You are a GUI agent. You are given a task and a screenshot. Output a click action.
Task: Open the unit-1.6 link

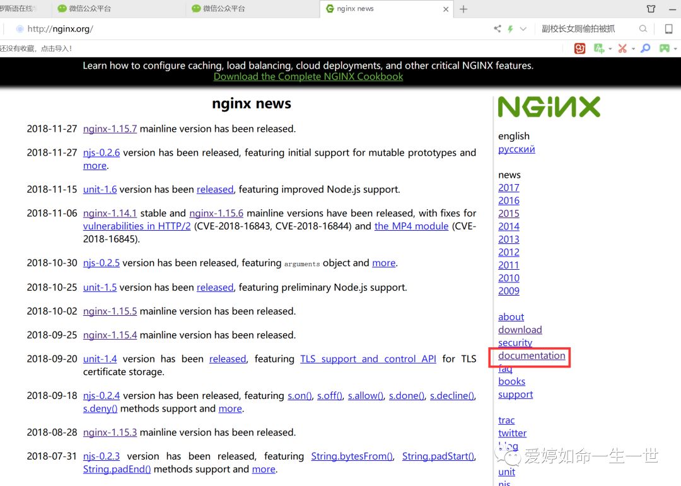[x=100, y=189]
